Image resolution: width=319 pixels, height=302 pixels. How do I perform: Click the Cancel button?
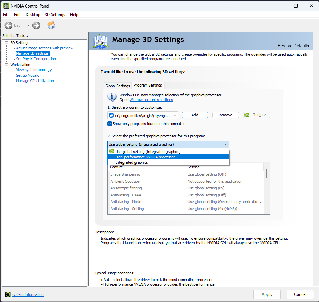(300, 294)
